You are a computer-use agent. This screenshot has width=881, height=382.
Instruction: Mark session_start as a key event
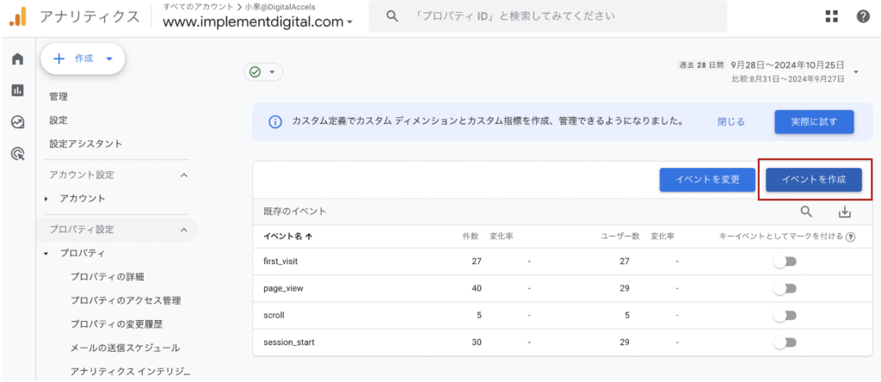pyautogui.click(x=785, y=342)
